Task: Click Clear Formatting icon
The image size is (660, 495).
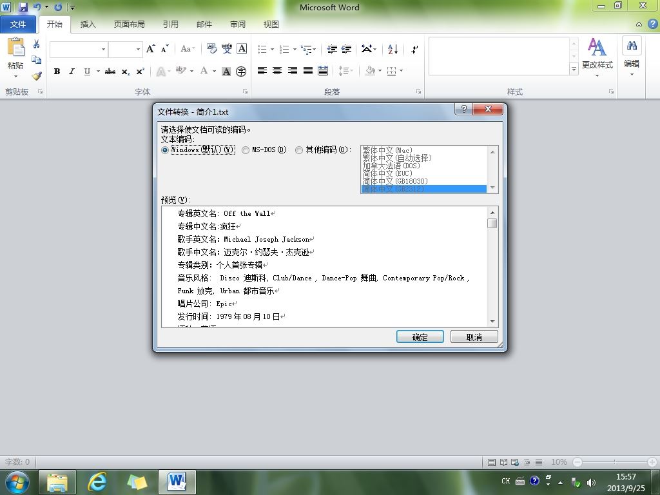Action: (211, 49)
